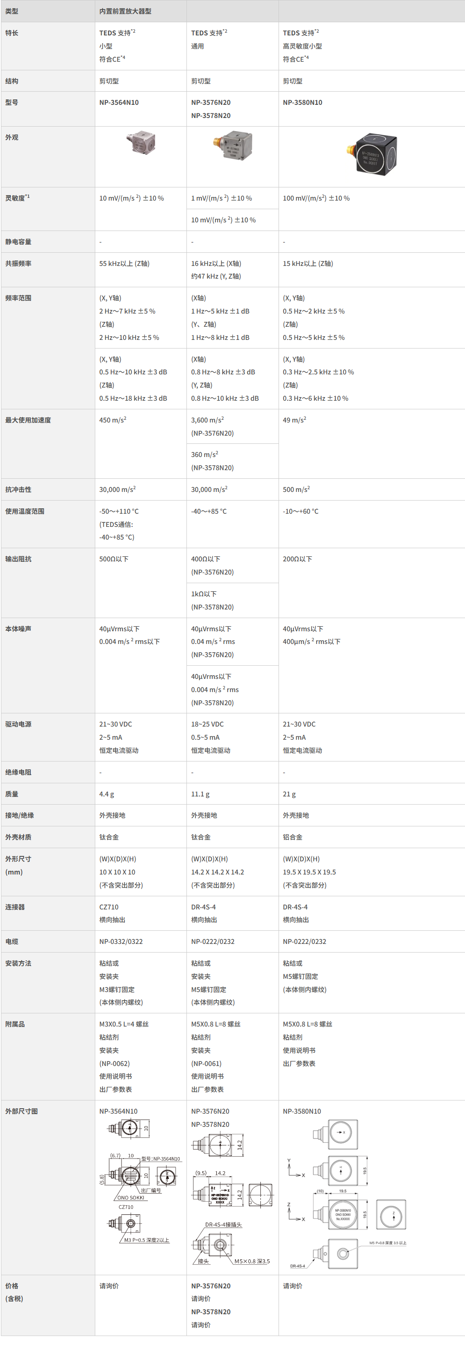Select the mass value "11.1 g"
This screenshot has height=1351, width=465.
tap(200, 794)
